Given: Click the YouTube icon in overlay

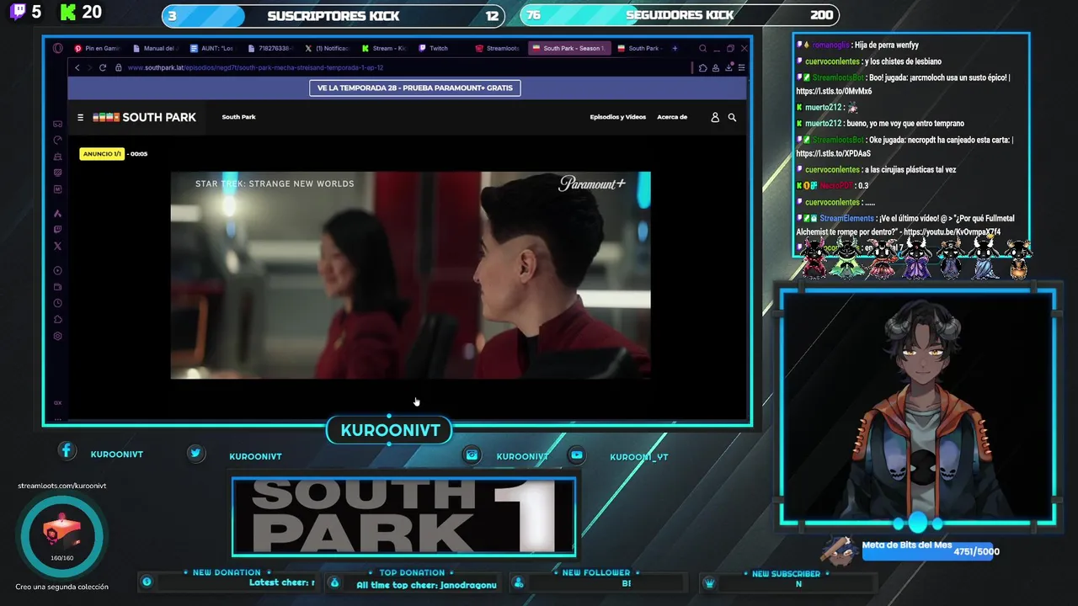Looking at the screenshot, I should (577, 454).
